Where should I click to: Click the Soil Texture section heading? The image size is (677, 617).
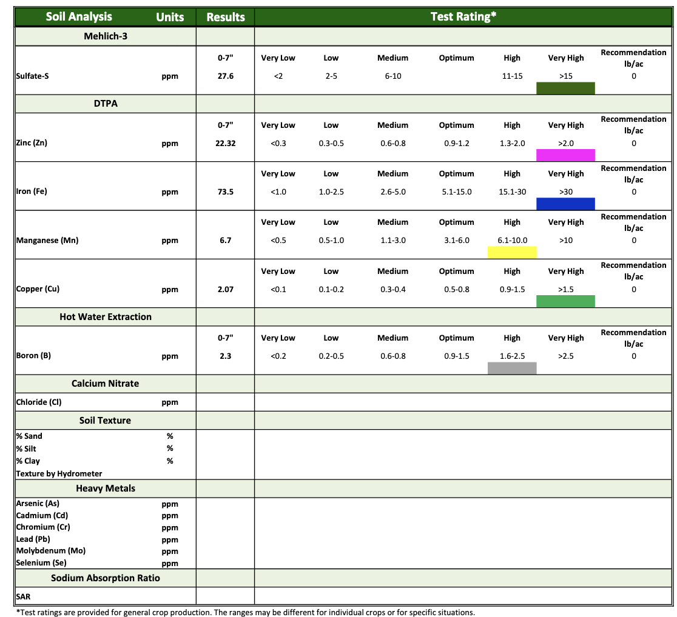click(105, 420)
